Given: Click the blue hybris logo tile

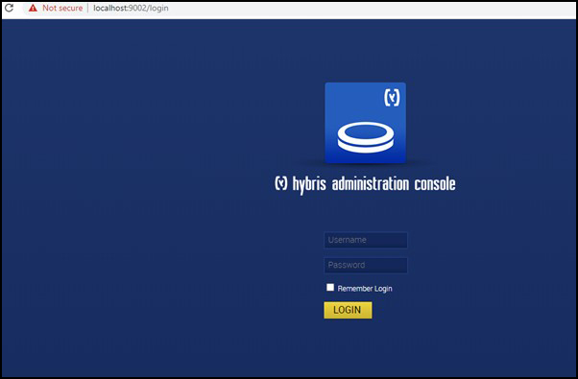Looking at the screenshot, I should pyautogui.click(x=365, y=123).
